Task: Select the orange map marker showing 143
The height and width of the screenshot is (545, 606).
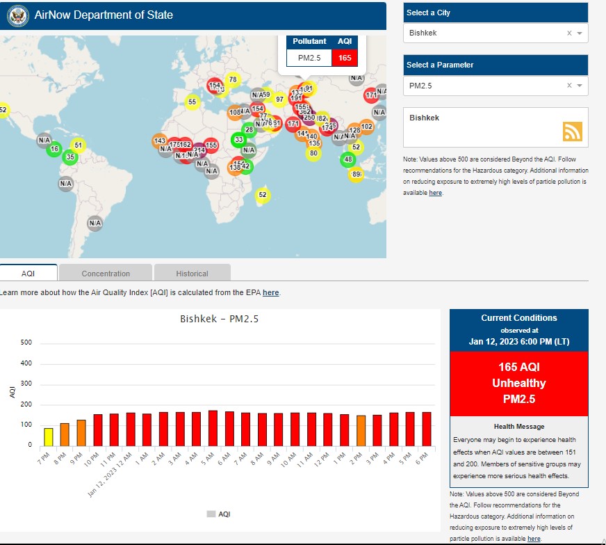Action: point(159,141)
